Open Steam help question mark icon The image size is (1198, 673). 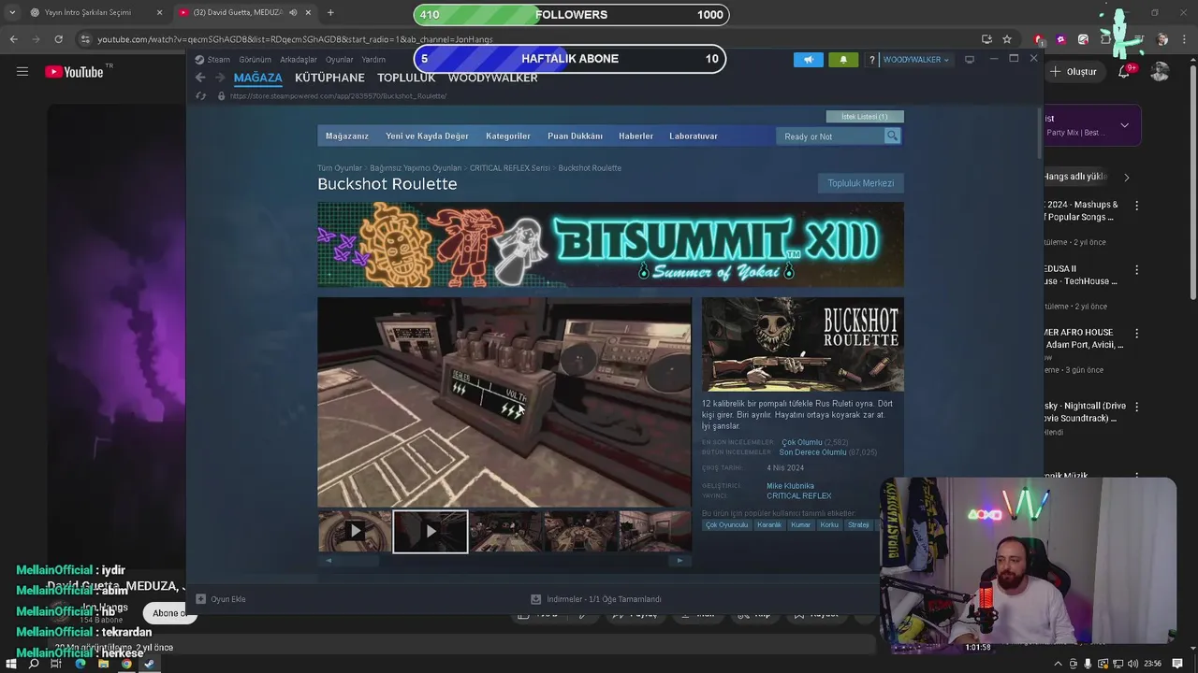[x=871, y=60]
